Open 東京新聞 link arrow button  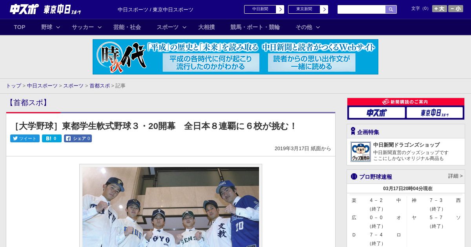(x=324, y=9)
